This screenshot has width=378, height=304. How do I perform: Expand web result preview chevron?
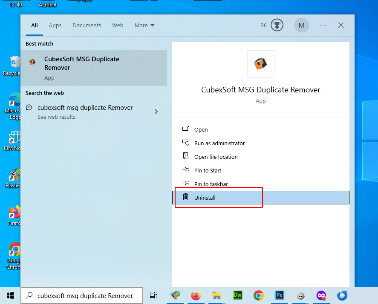click(156, 112)
